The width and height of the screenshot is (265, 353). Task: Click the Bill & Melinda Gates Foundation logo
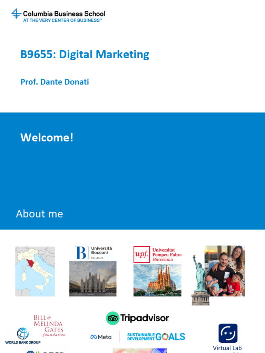(50, 325)
